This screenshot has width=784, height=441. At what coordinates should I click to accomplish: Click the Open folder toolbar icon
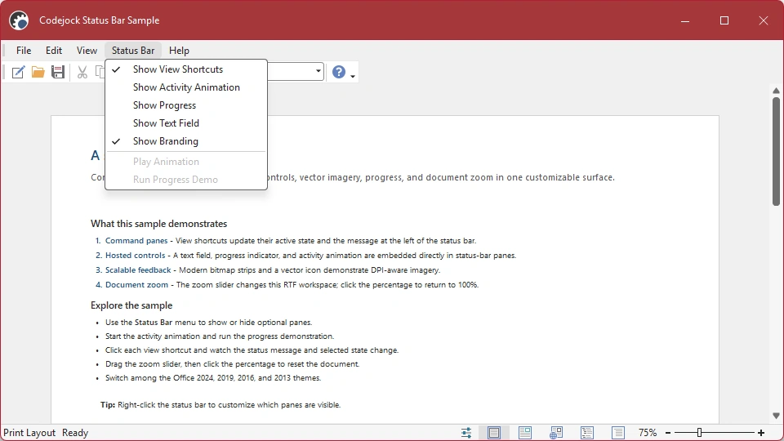(x=38, y=72)
